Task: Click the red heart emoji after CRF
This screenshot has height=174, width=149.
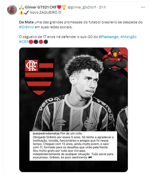Action: (59, 7)
